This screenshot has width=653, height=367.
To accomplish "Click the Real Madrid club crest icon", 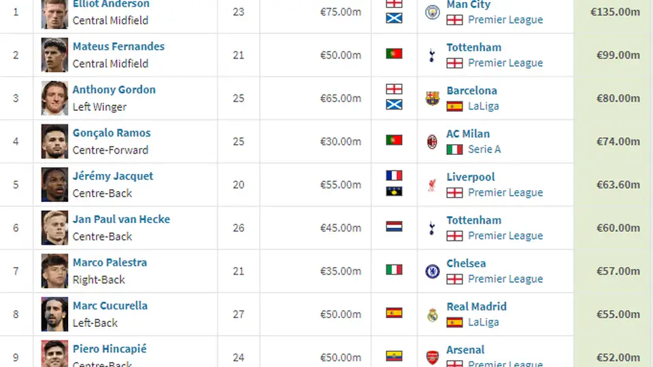I will pyautogui.click(x=433, y=315).
